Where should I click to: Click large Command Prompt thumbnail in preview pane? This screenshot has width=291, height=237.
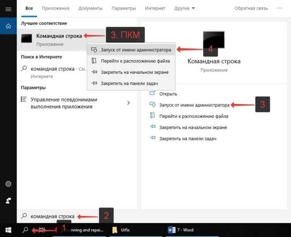pyautogui.click(x=214, y=40)
